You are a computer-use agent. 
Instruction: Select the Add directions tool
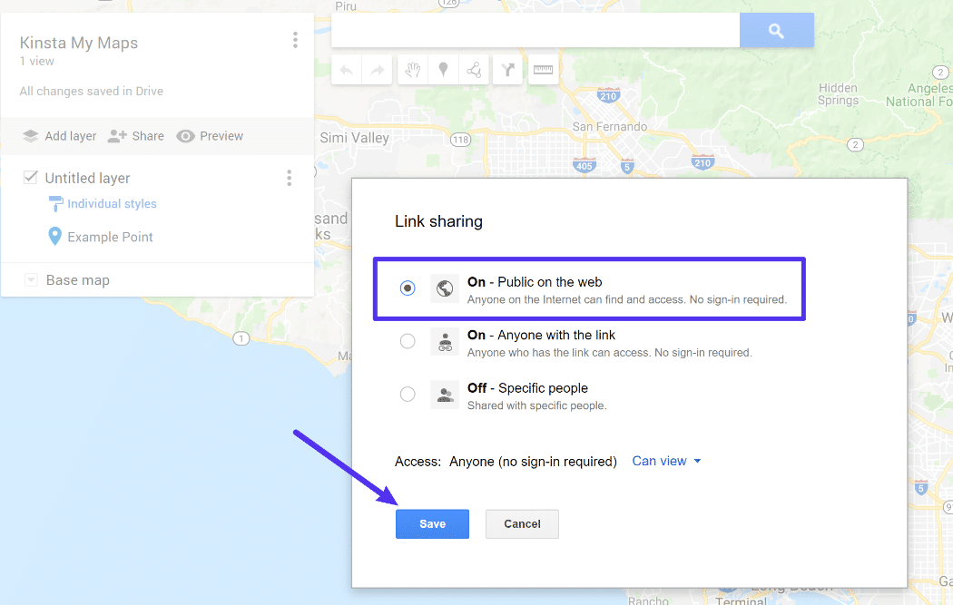[506, 71]
